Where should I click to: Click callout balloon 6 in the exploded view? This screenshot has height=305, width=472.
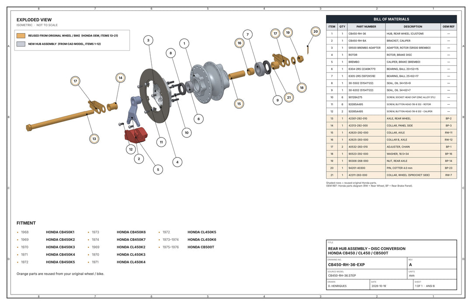pyautogui.click(x=199, y=119)
